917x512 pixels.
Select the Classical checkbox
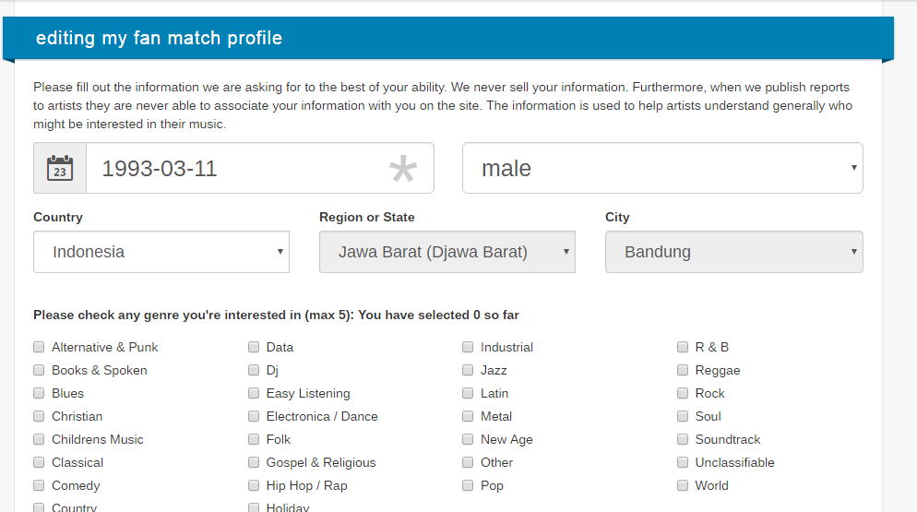coord(39,462)
